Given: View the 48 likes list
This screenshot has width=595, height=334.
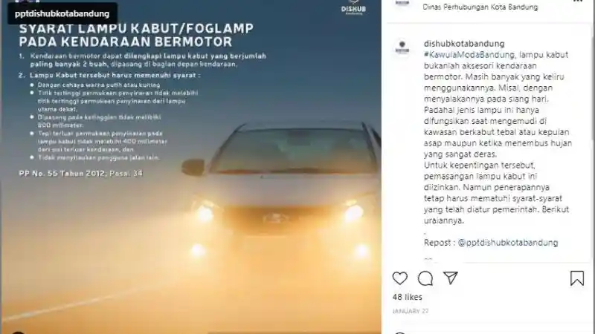Looking at the screenshot, I should pyautogui.click(x=407, y=297).
